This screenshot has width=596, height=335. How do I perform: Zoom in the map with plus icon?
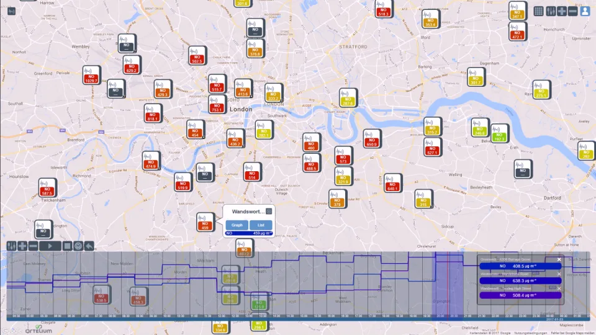(562, 11)
